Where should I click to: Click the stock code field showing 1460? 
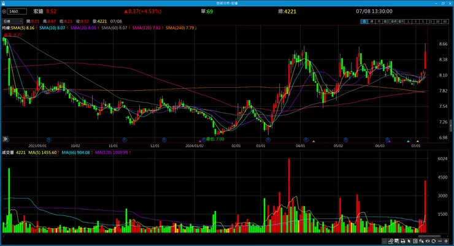17,12
